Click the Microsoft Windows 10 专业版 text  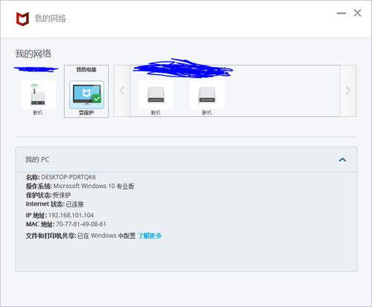pos(94,186)
